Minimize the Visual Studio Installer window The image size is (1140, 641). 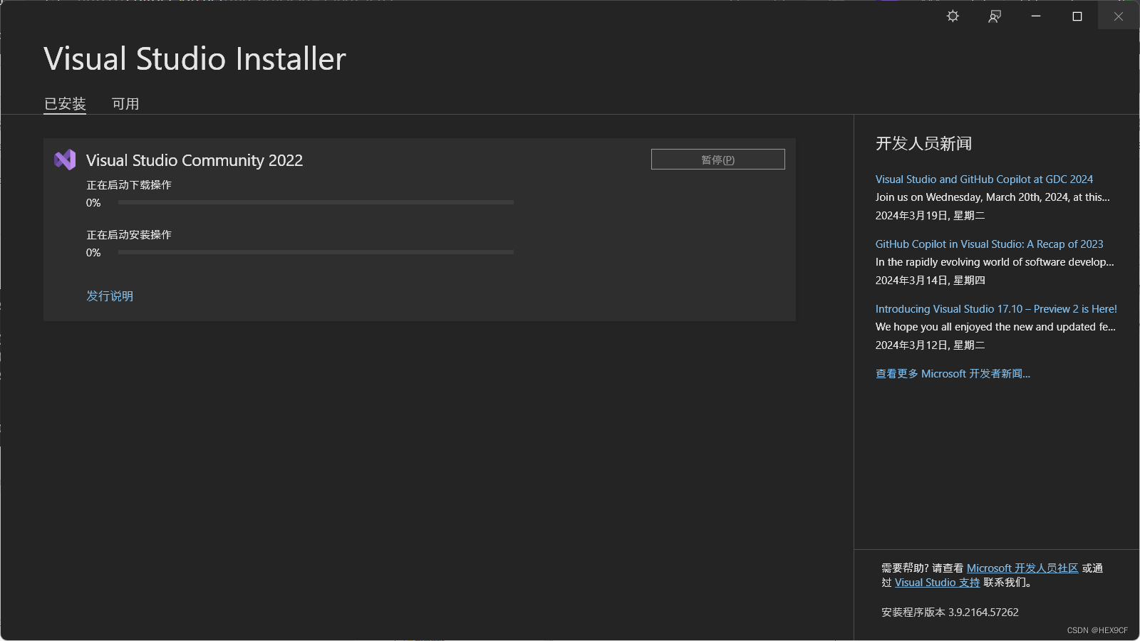1036,16
